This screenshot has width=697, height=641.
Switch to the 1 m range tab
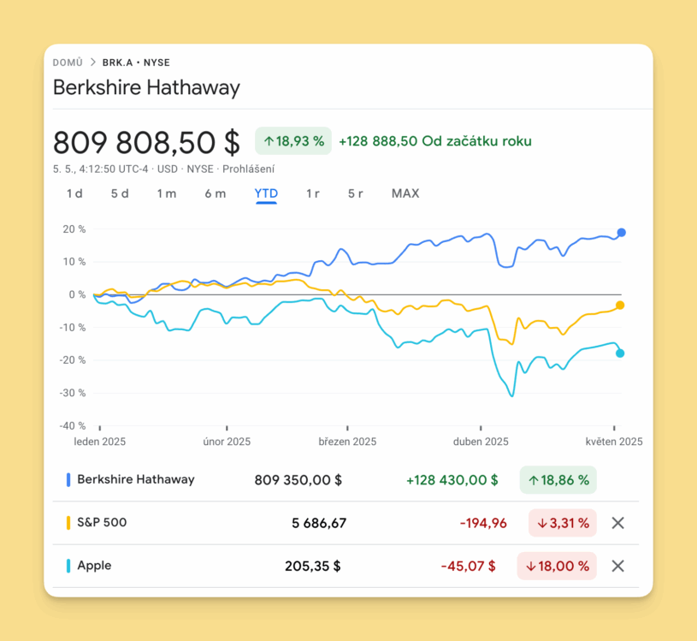(166, 193)
